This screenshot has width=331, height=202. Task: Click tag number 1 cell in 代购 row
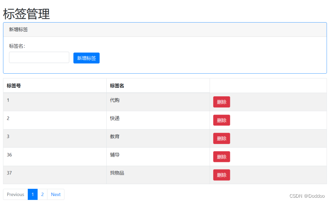coord(55,102)
